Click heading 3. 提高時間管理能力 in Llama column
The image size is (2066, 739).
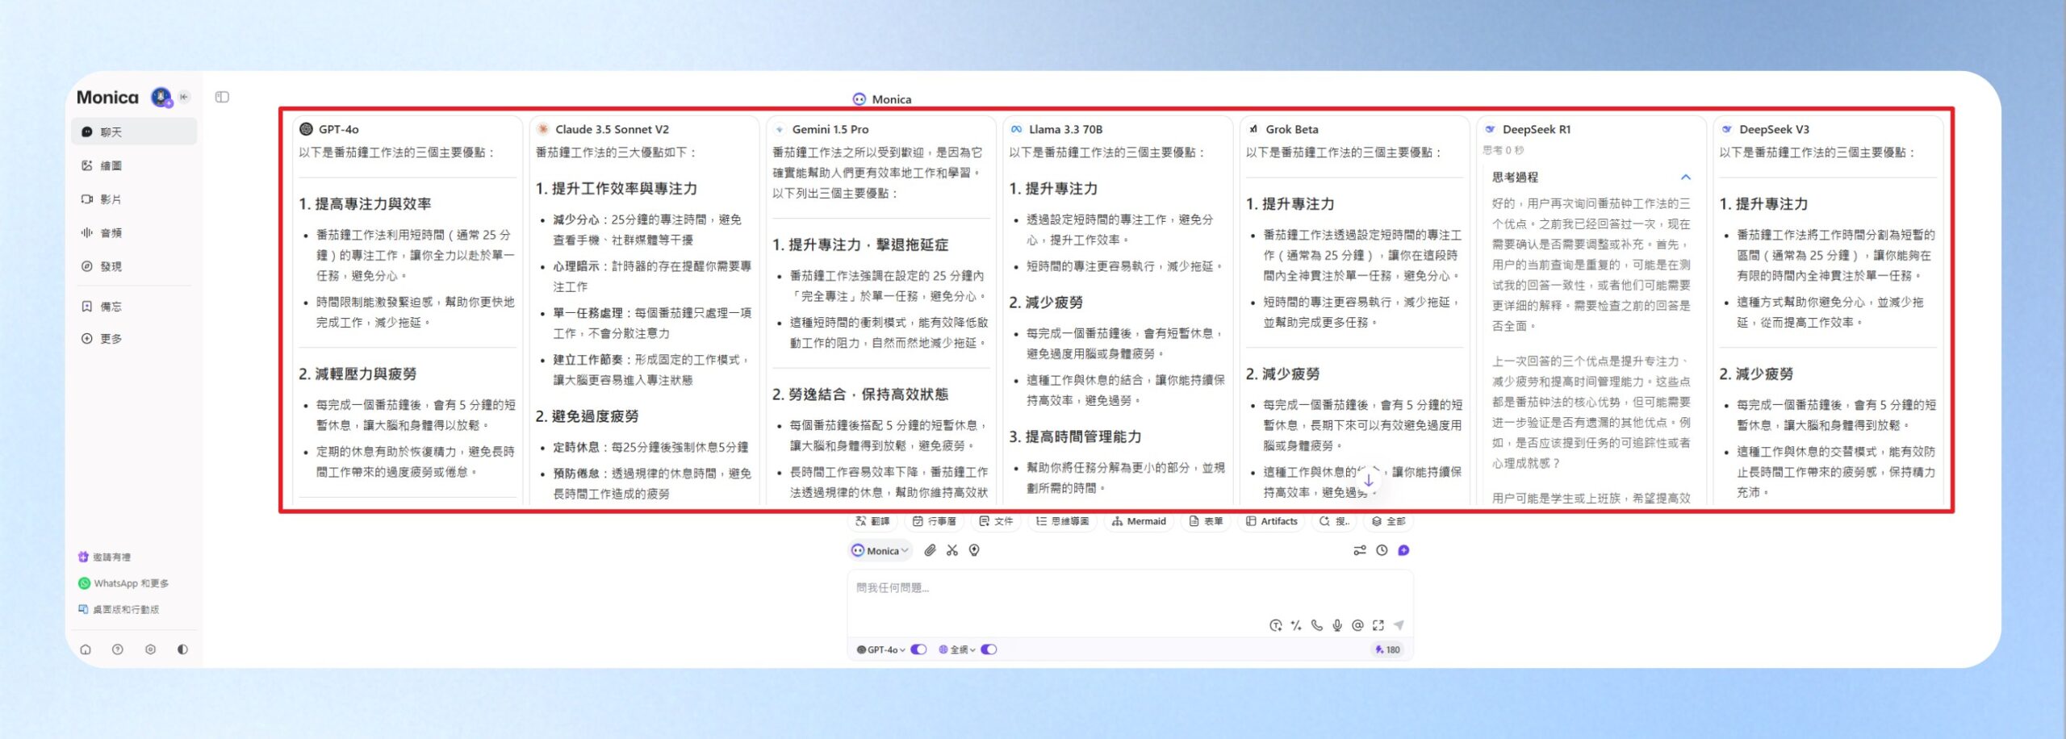click(1076, 437)
